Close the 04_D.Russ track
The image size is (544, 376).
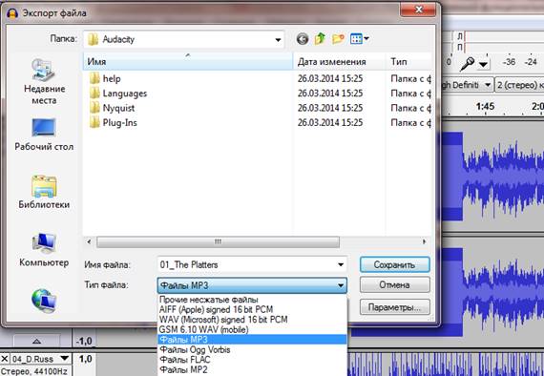pos(5,359)
